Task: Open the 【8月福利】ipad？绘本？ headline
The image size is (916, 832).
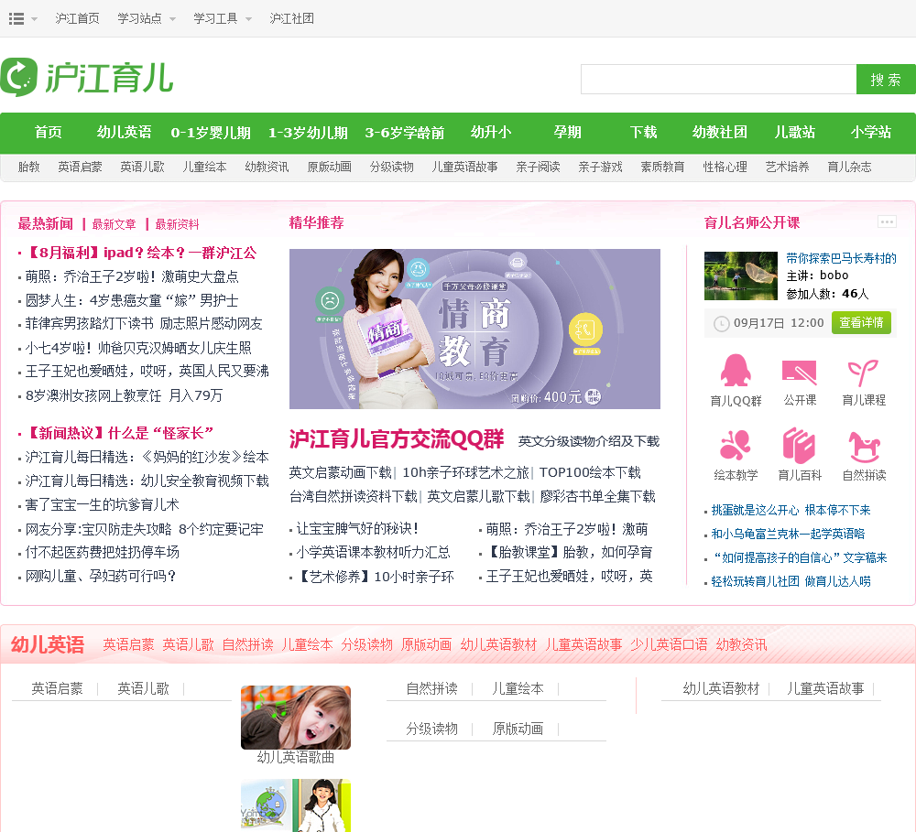Action: pyautogui.click(x=141, y=253)
